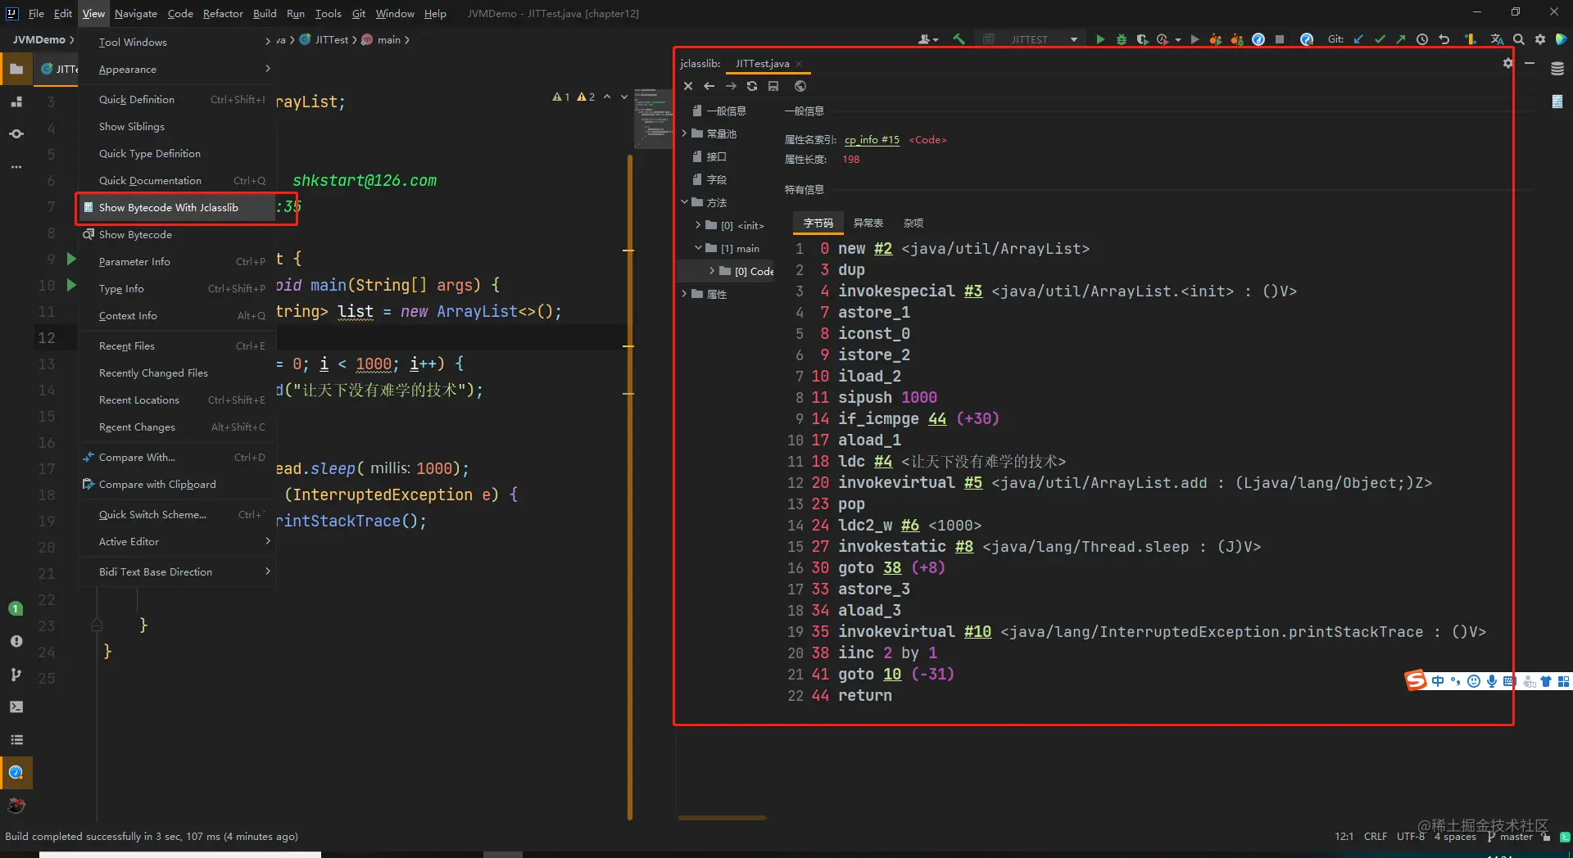
Task: Click the Run with Coverage icon
Action: (x=1142, y=39)
